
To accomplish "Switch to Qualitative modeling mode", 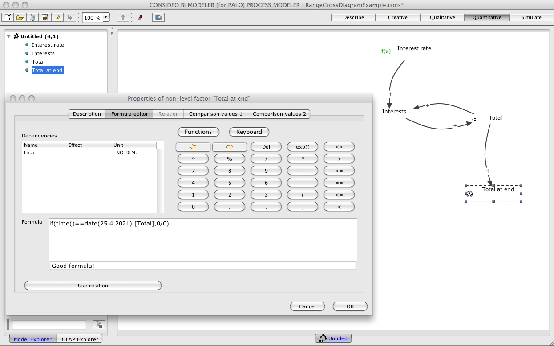I will click(x=442, y=17).
